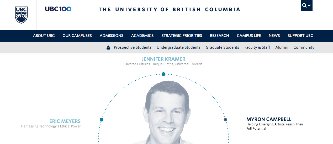Go to the Admissions section
The image size is (333, 144).
pyautogui.click(x=112, y=36)
